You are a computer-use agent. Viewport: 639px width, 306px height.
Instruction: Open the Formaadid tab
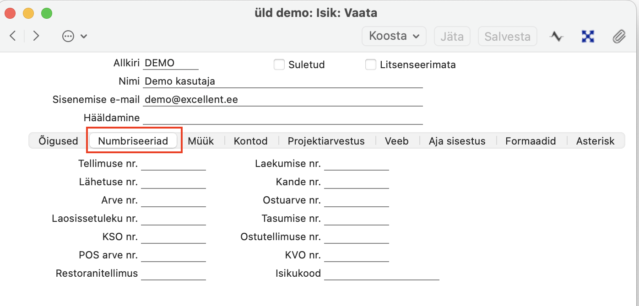point(531,141)
